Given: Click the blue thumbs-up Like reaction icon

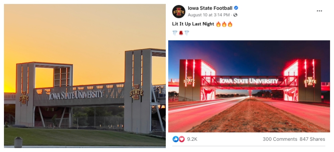Looking at the screenshot, I should (176, 139).
